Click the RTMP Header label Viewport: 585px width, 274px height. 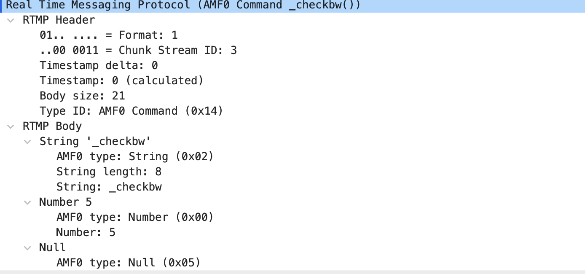59,20
